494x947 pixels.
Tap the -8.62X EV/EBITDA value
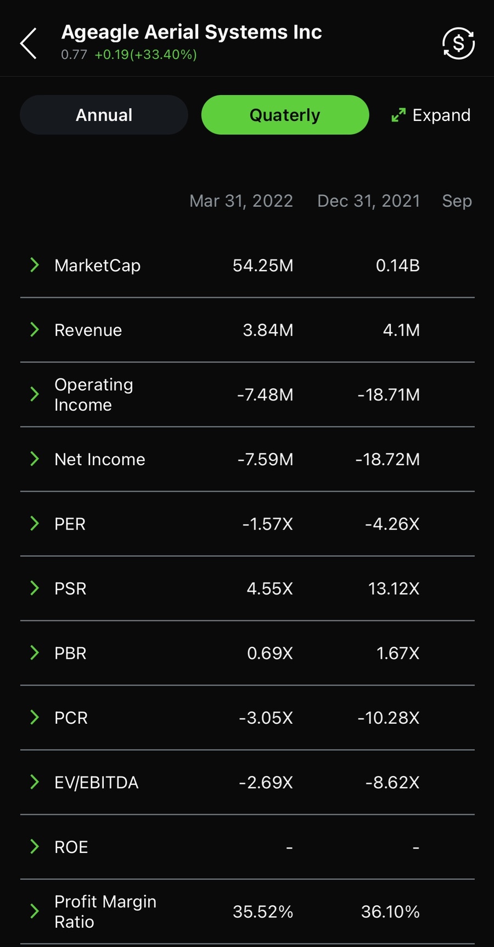392,783
